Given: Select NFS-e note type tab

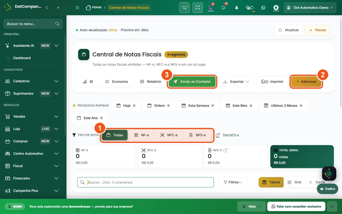Looking at the screenshot, I should (198, 135).
